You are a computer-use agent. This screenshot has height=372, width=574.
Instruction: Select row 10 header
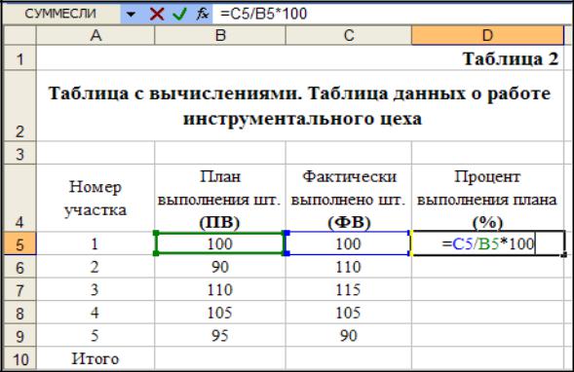tap(19, 358)
